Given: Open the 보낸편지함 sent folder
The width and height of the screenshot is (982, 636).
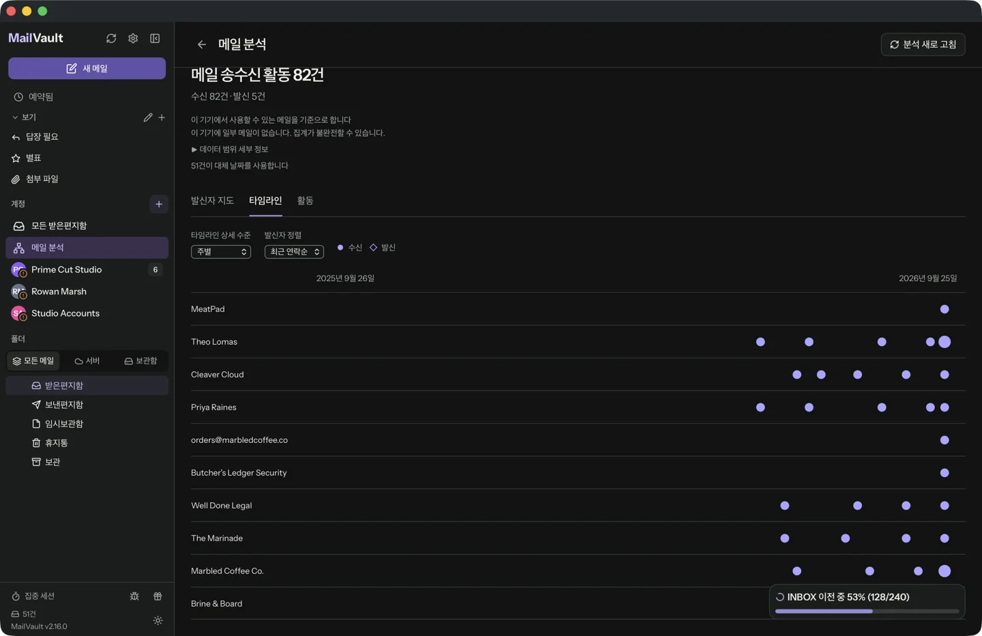Looking at the screenshot, I should (x=87, y=405).
